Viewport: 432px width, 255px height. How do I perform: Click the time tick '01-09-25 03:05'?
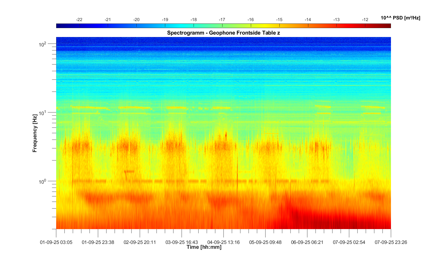pos(56,242)
